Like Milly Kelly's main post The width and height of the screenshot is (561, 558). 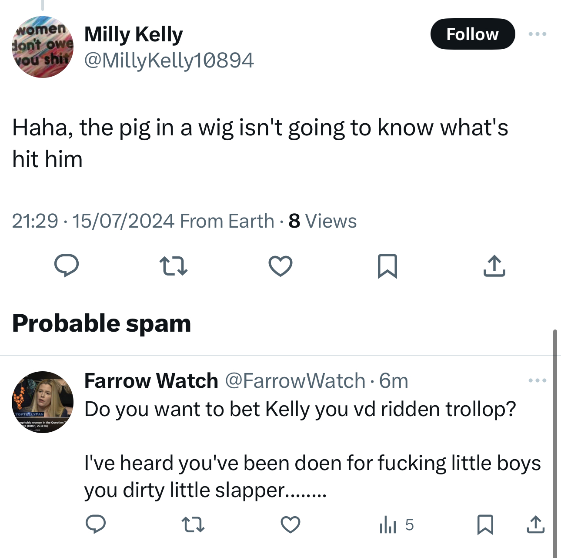pos(280,266)
